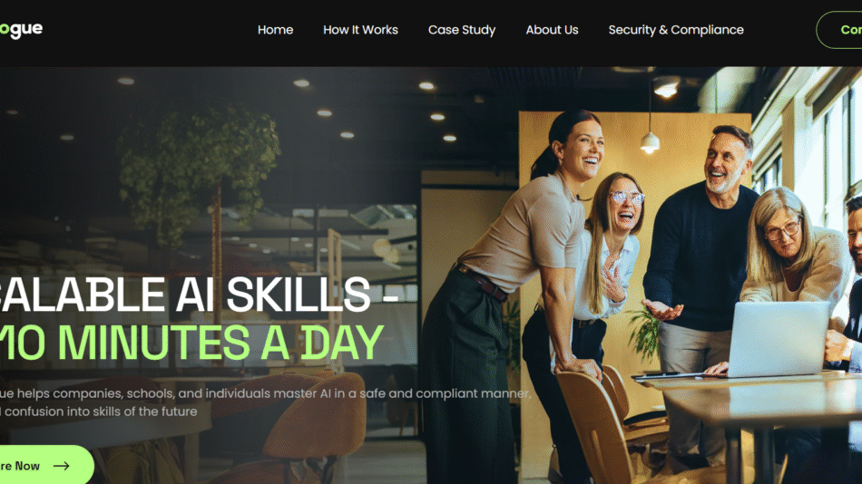The width and height of the screenshot is (862, 484).
Task: Click the arrow icon in the green button
Action: pyautogui.click(x=62, y=466)
